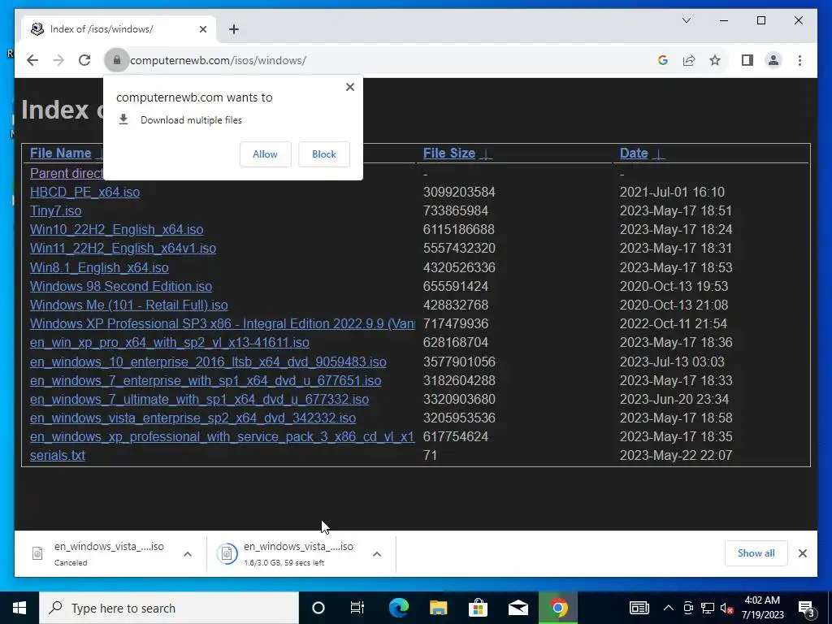
Task: Download Win11_22H2_English_x64v1.iso
Action: click(123, 249)
